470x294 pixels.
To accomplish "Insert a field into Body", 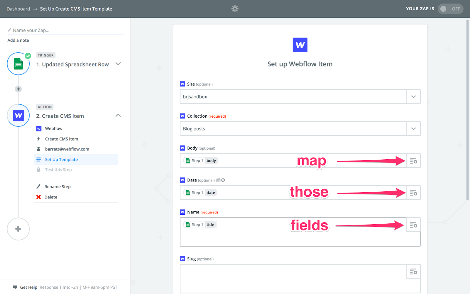I will pyautogui.click(x=413, y=161).
